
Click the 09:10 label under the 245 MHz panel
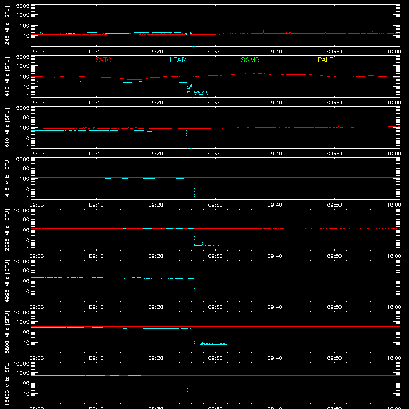(96, 52)
